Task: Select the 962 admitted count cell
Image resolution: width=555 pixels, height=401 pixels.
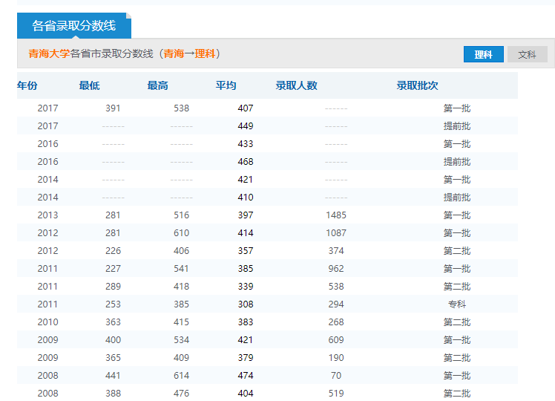Action: [336, 269]
